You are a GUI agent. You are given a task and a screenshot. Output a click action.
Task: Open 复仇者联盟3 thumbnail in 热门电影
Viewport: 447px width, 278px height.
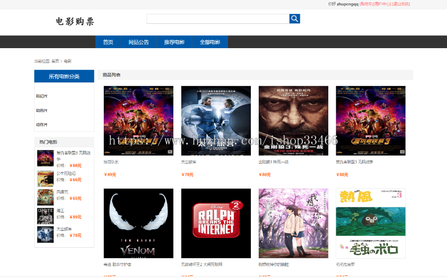click(x=45, y=158)
